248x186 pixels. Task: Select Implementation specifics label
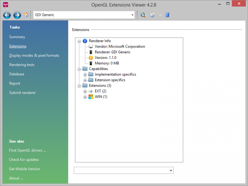tap(115, 74)
